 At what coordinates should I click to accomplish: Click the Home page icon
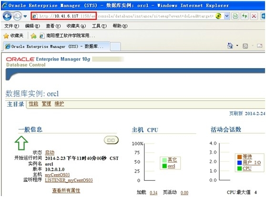[230, 46]
